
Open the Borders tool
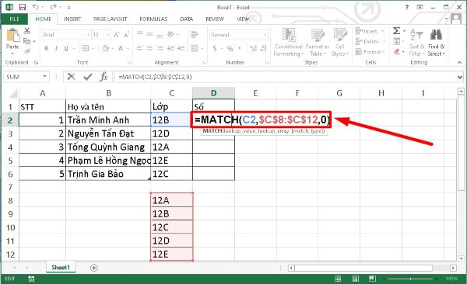pos(86,48)
